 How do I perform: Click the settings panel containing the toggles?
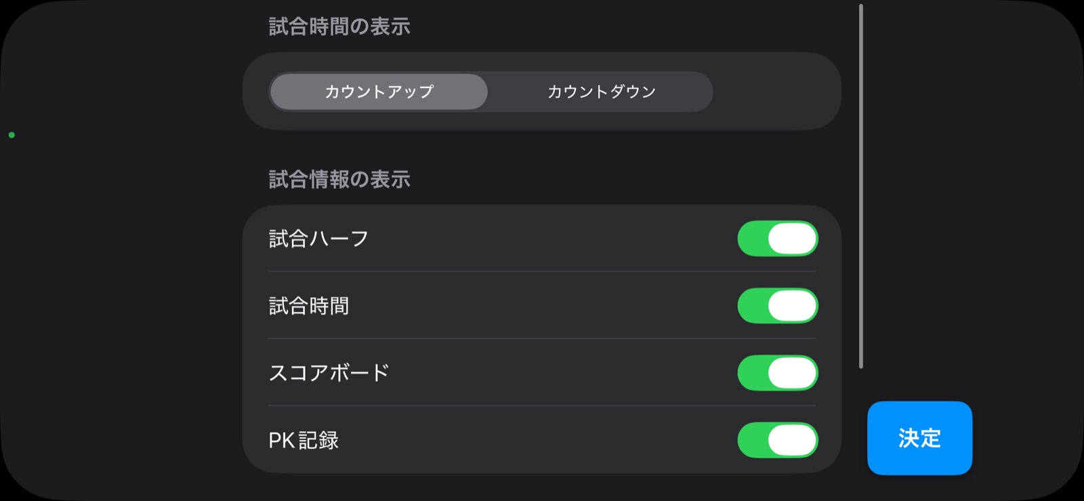click(542, 339)
